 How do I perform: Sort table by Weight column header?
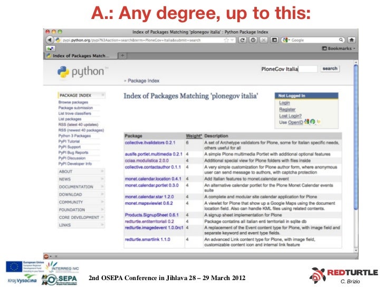194,136
